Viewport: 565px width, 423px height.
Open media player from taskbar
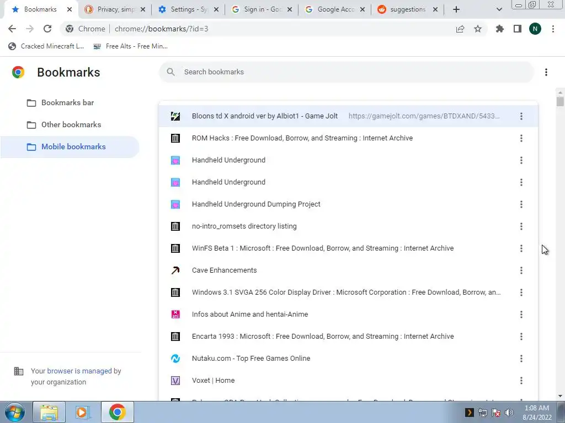coord(82,412)
